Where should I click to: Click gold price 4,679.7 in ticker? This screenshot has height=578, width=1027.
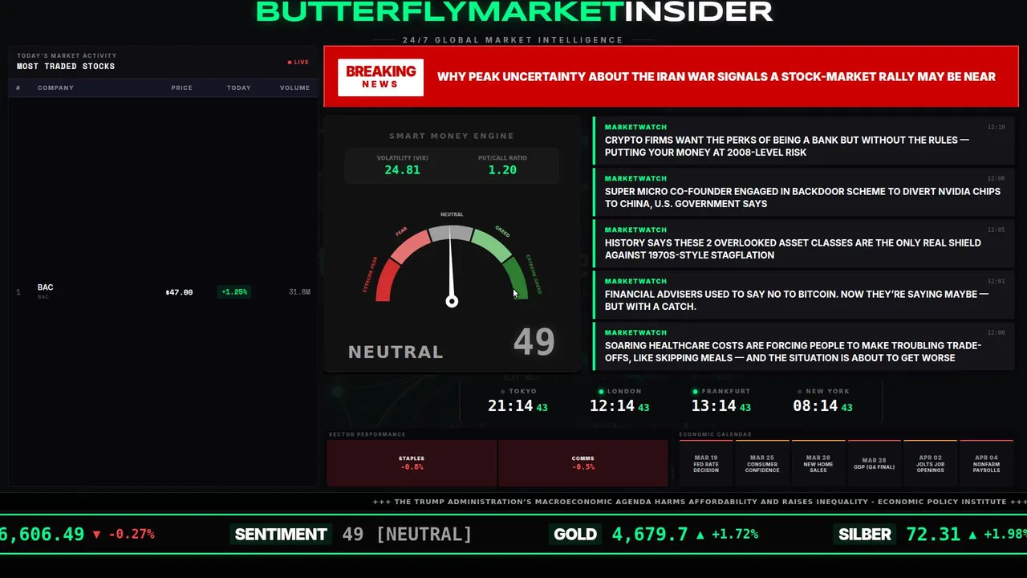point(650,535)
